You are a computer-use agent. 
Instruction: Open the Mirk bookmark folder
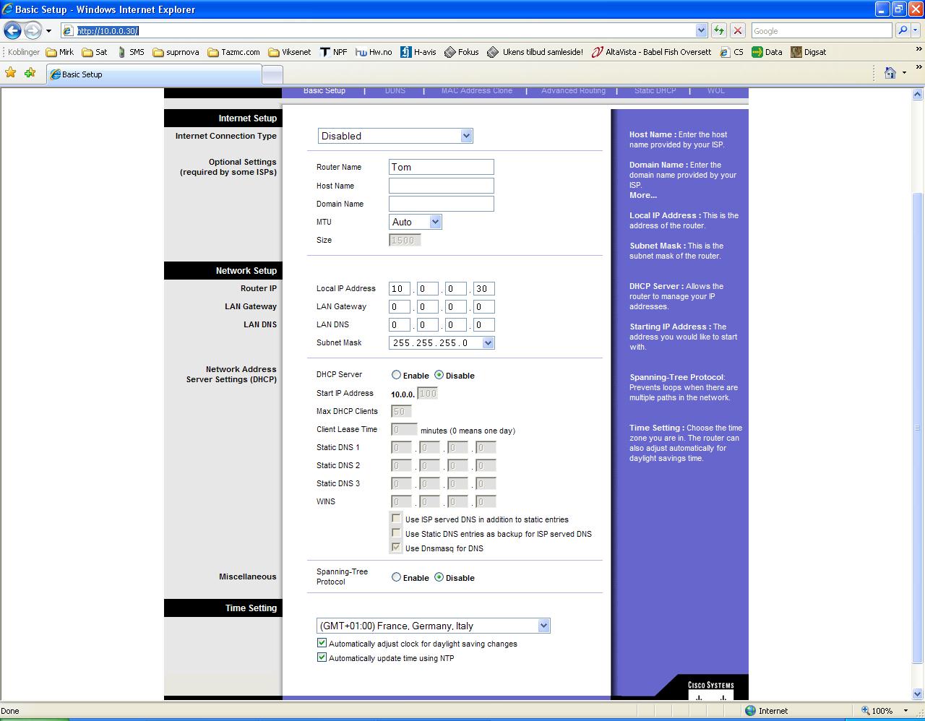pos(59,52)
